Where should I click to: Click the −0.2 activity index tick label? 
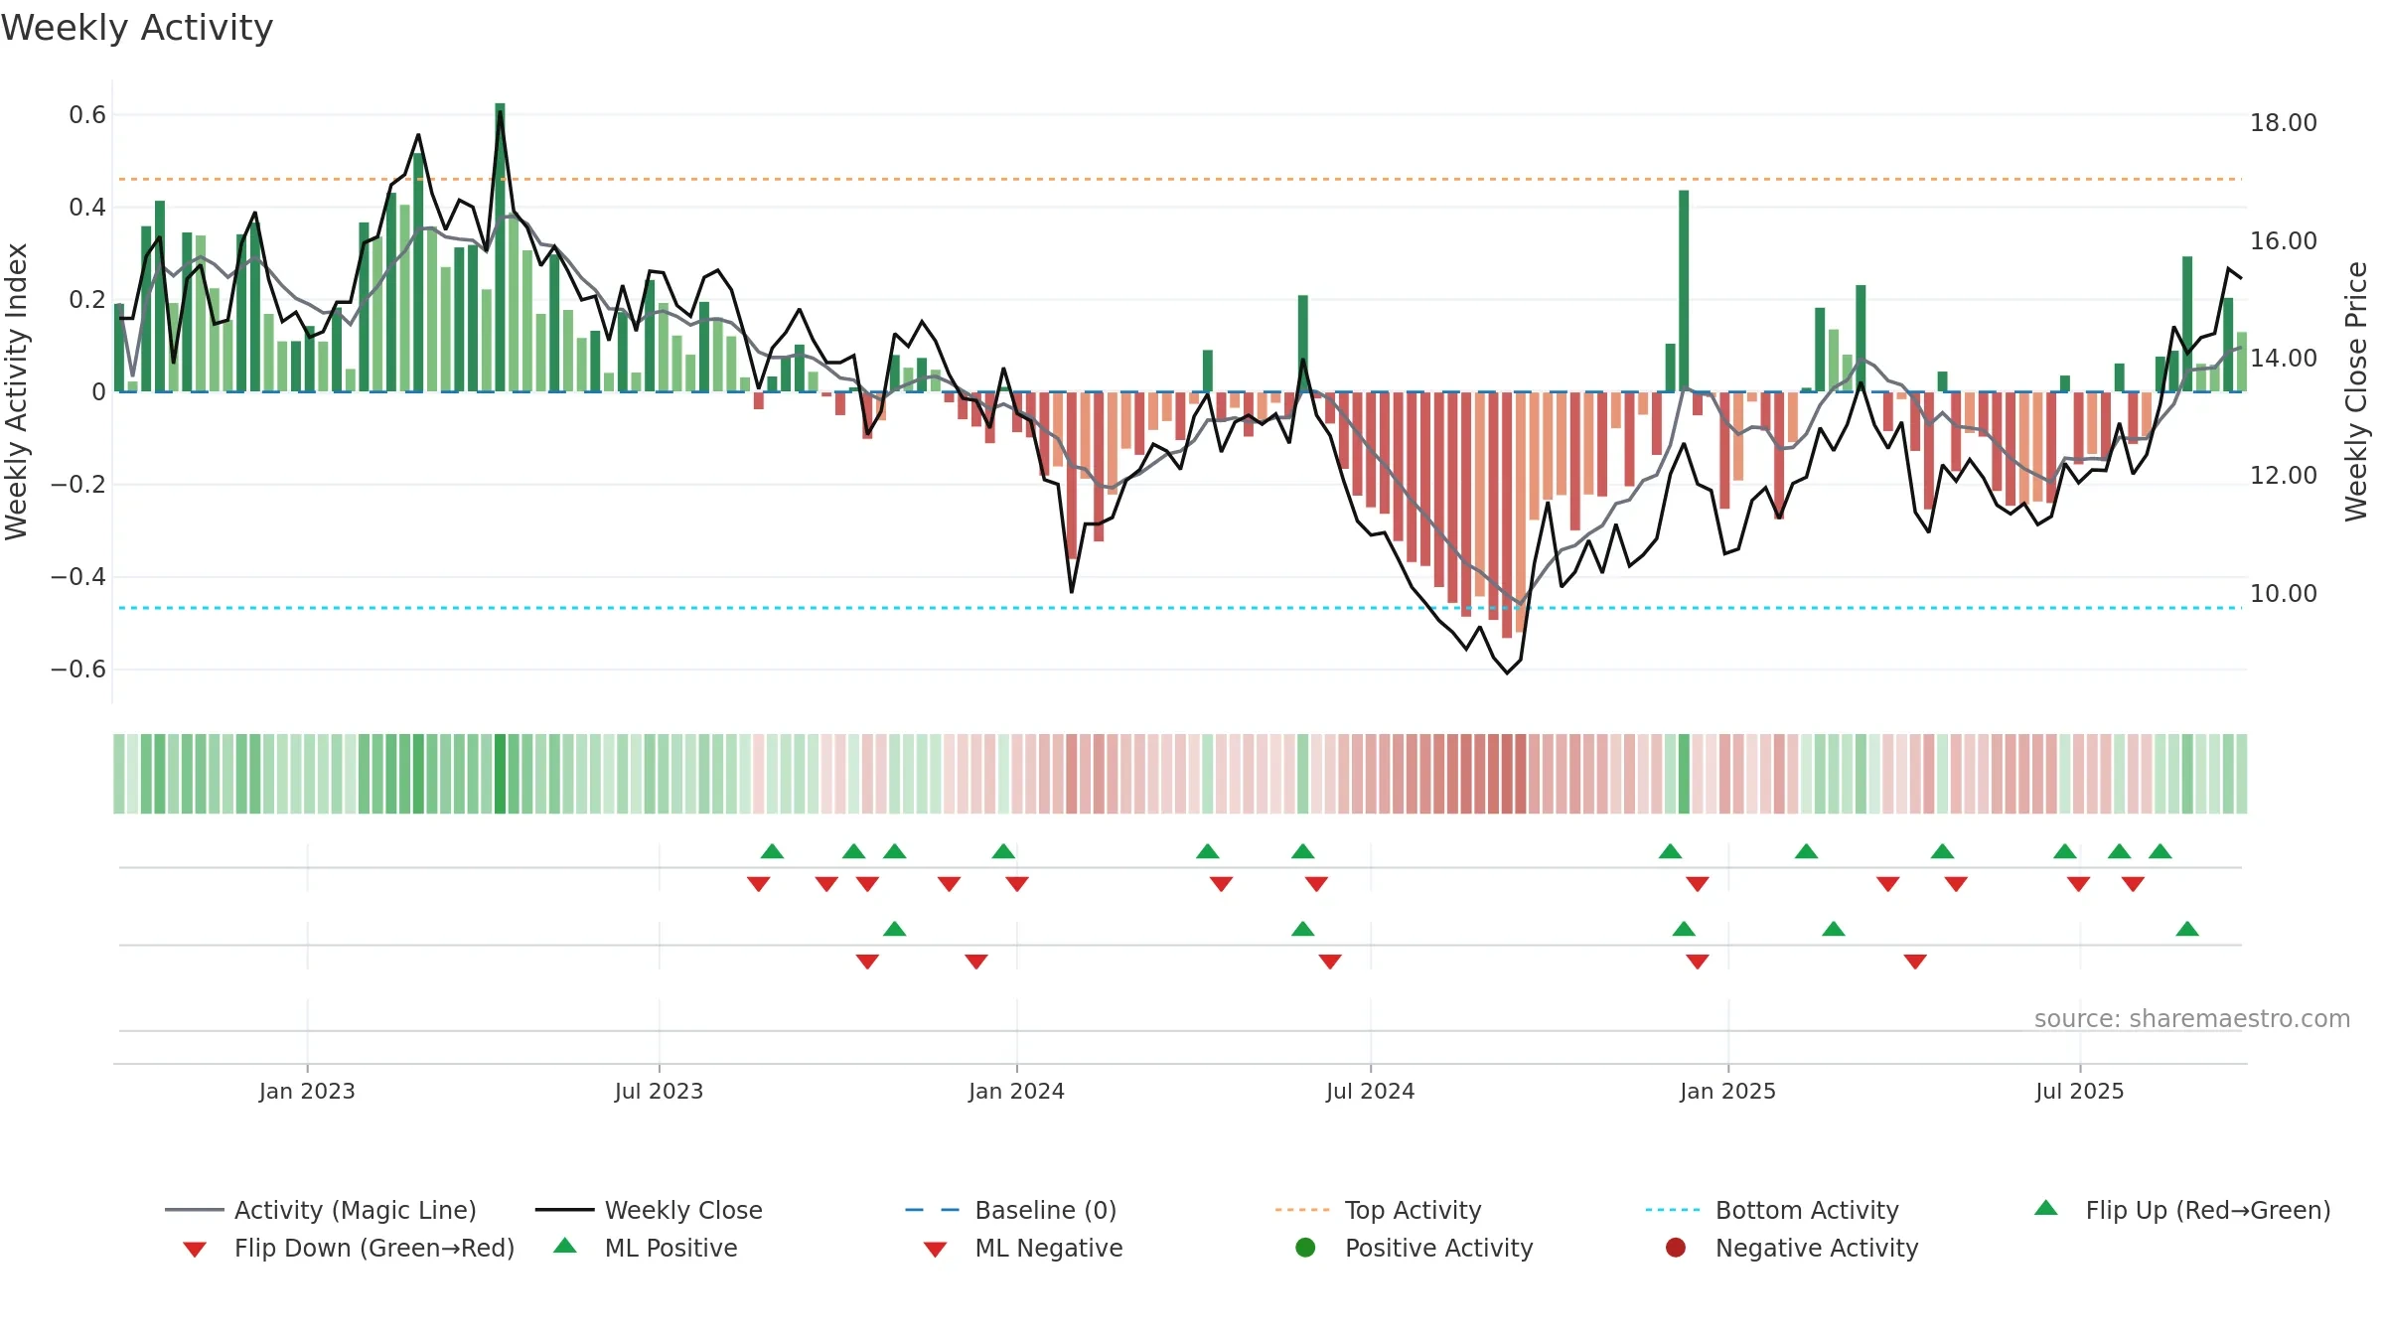[78, 485]
